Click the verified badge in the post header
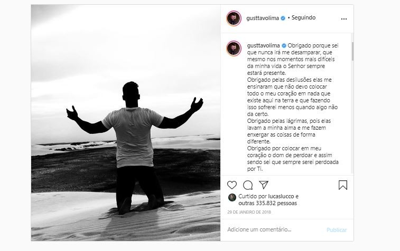 283,18
